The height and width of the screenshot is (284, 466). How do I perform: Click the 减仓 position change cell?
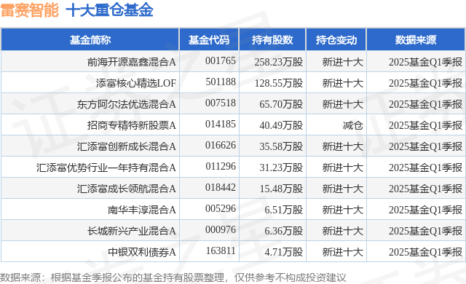coord(352,125)
